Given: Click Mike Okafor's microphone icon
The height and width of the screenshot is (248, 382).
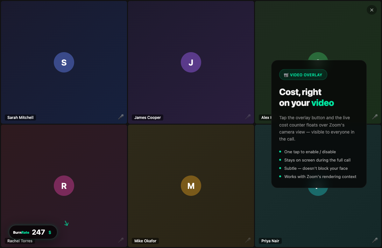Looking at the screenshot, I should (248, 240).
